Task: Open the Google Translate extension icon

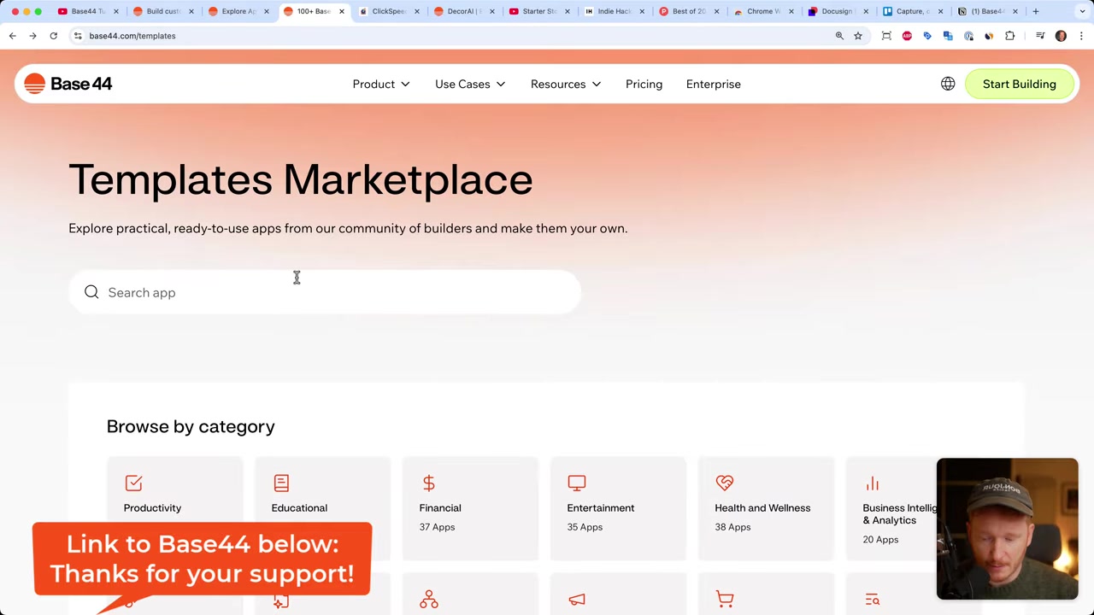Action: 948,36
